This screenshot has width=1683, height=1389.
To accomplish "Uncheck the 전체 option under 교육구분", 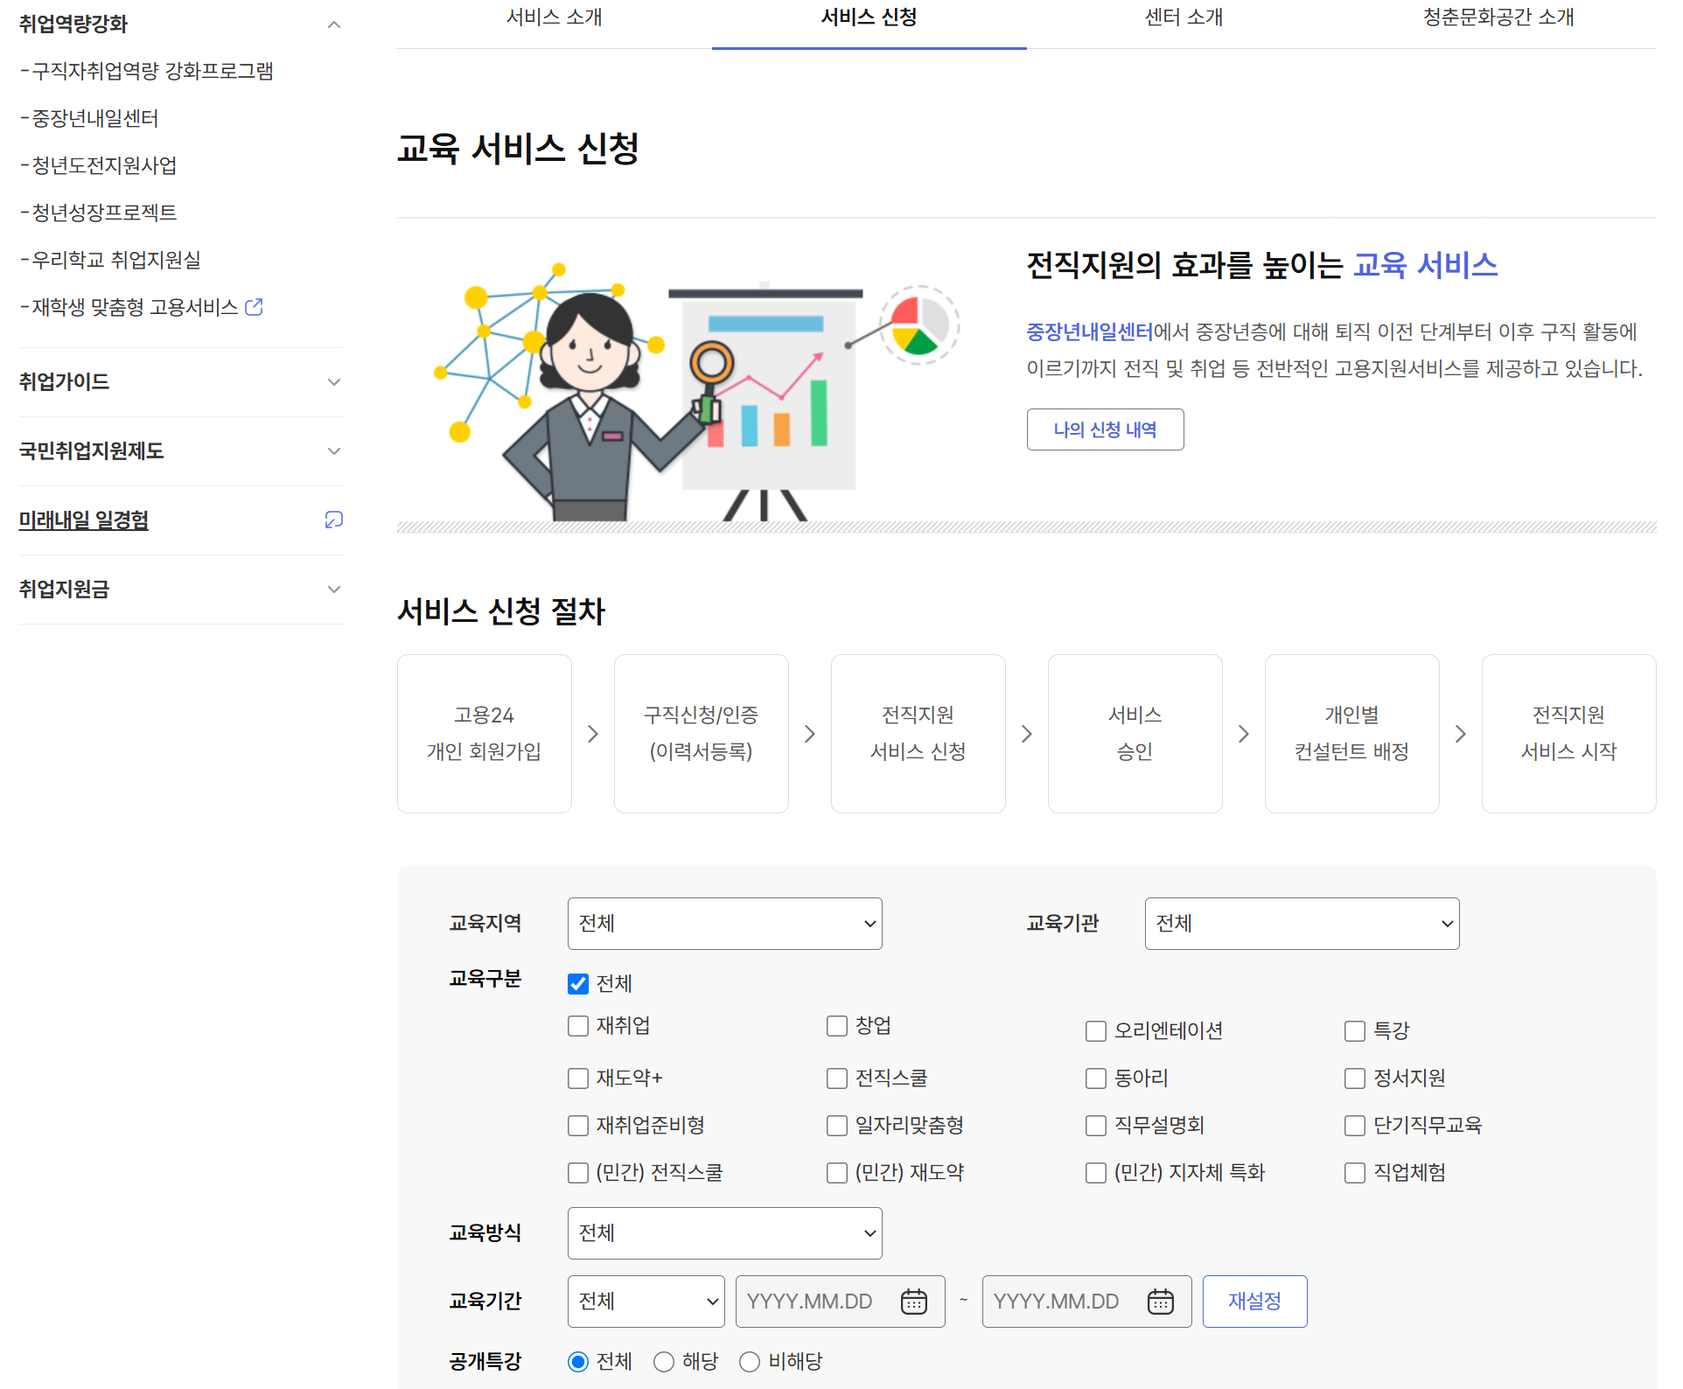I will coord(577,983).
